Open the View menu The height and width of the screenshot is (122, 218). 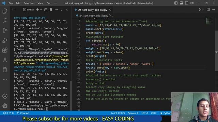click(41, 3)
